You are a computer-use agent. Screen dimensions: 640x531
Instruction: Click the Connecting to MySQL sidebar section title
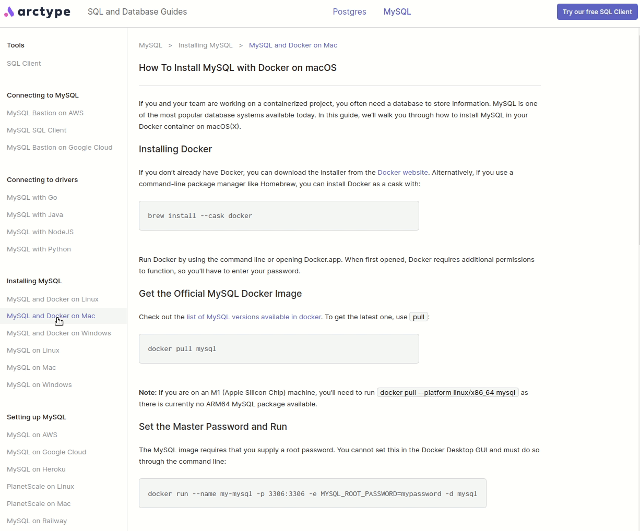point(43,95)
